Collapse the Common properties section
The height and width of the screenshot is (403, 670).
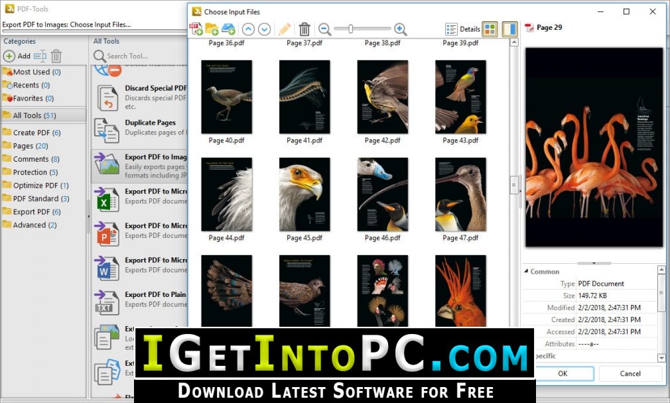pyautogui.click(x=527, y=271)
